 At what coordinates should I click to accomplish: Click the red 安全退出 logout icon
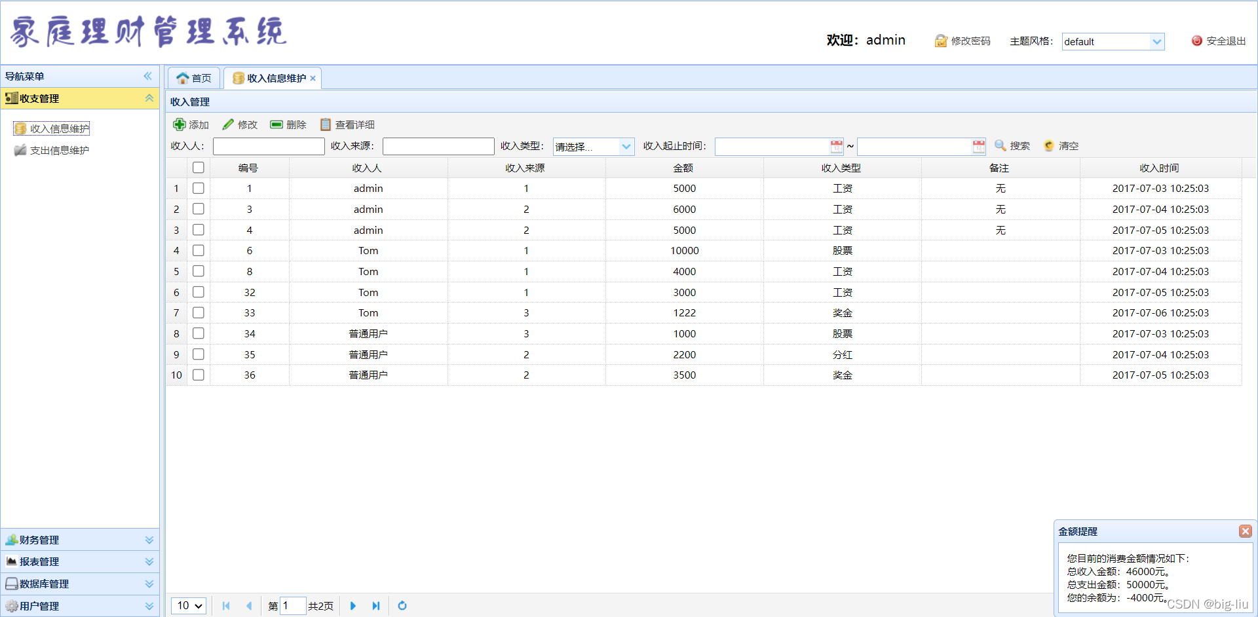1197,41
